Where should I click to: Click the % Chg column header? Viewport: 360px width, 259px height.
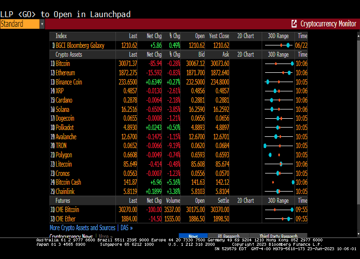click(x=174, y=36)
